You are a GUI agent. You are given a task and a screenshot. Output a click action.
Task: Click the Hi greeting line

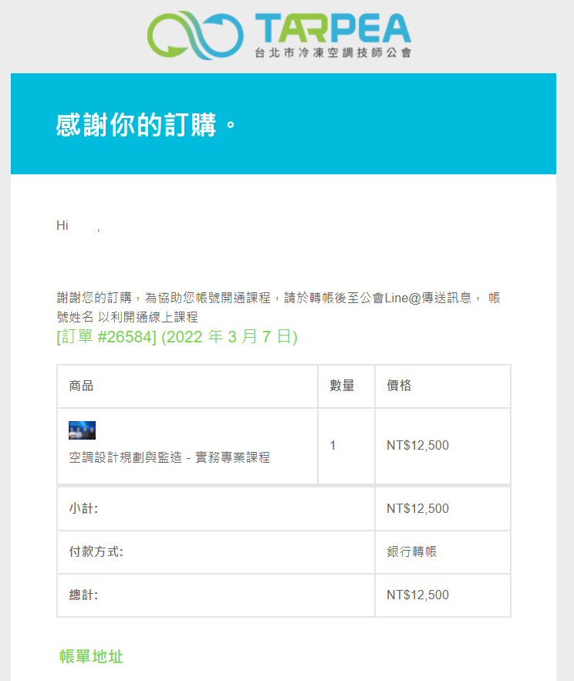[78, 226]
